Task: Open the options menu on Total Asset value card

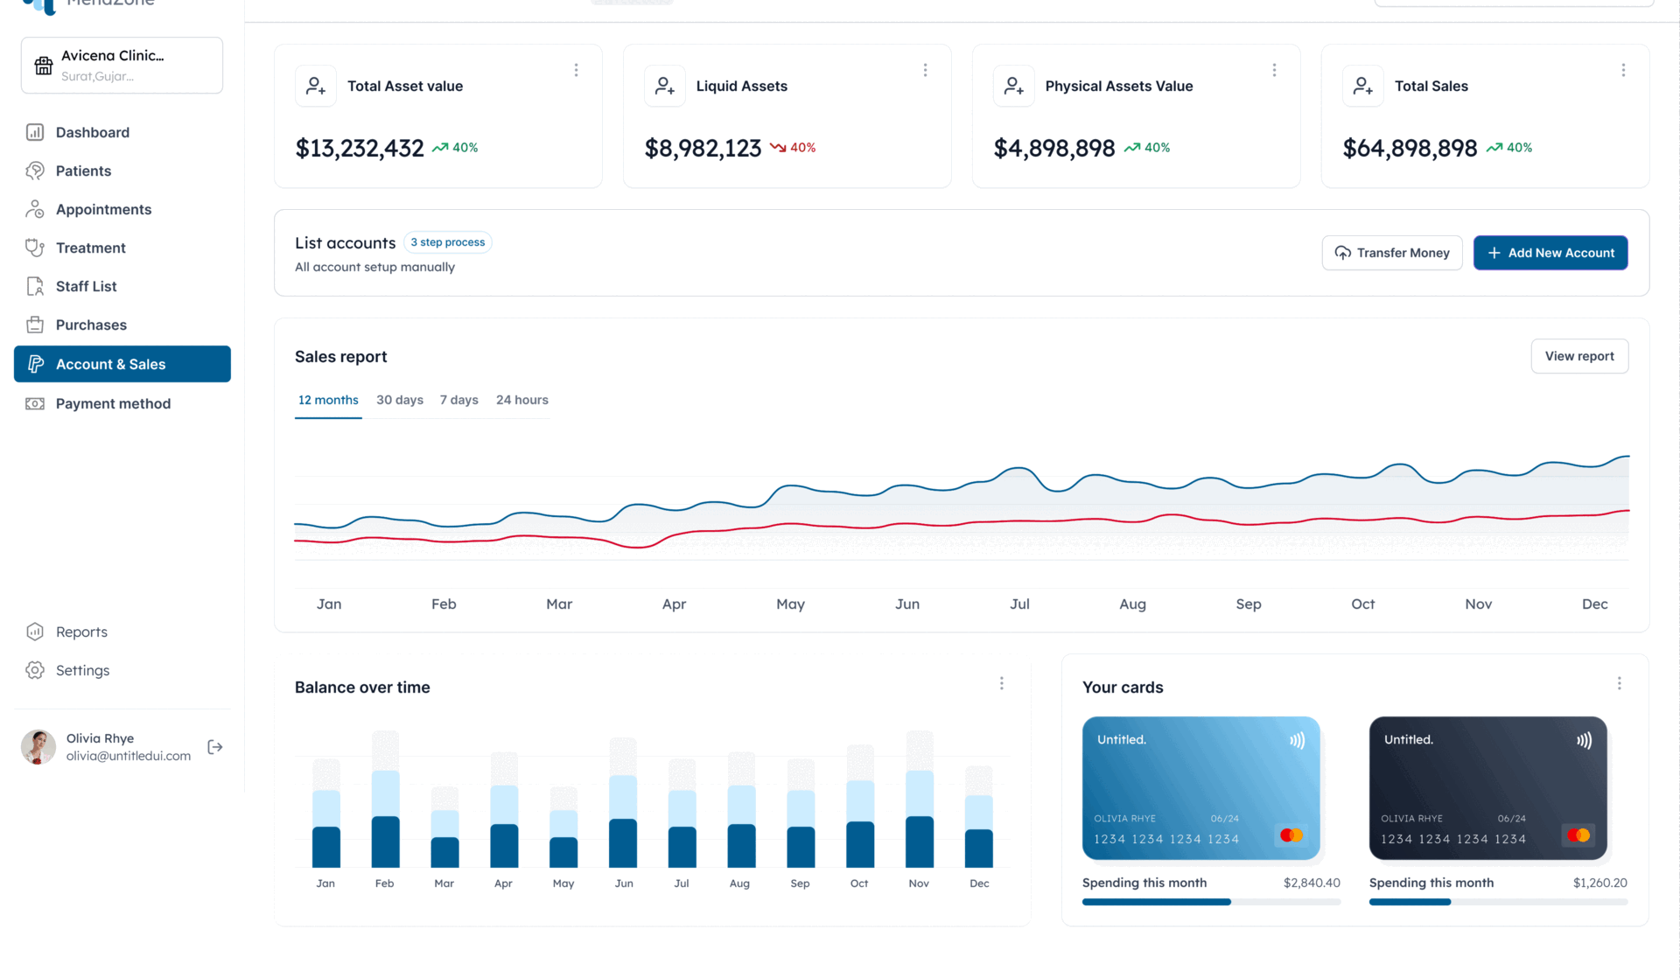Action: (576, 70)
